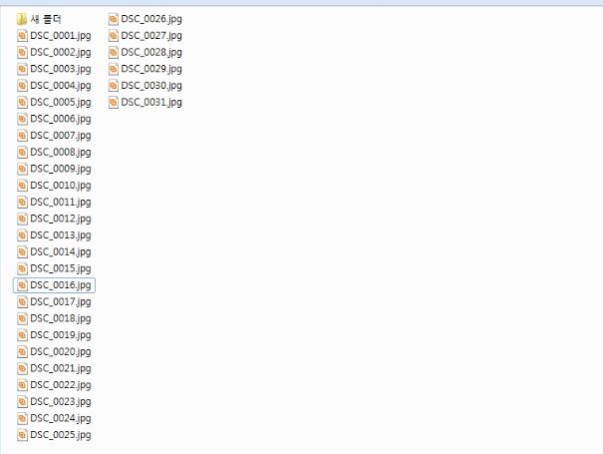603x454 pixels.
Task: Click the DSC_0020.jpg image icon
Action: click(22, 352)
